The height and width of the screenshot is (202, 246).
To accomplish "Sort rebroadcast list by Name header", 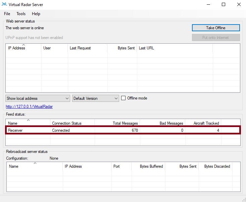I will pyautogui.click(x=35, y=166).
